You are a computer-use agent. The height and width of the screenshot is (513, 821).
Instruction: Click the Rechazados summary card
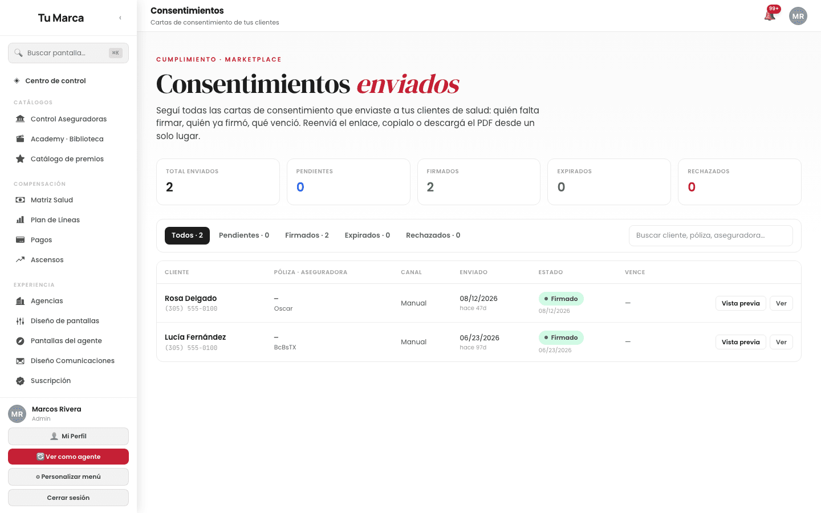click(739, 182)
